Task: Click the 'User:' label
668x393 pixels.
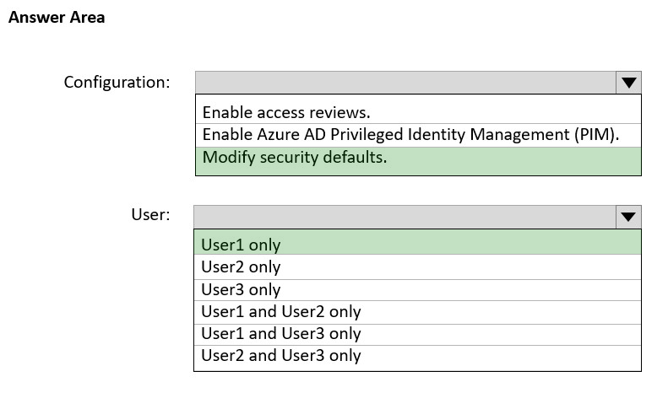Action: [150, 214]
